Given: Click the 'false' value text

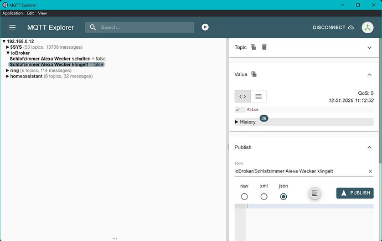Looking at the screenshot, I should [x=252, y=110].
